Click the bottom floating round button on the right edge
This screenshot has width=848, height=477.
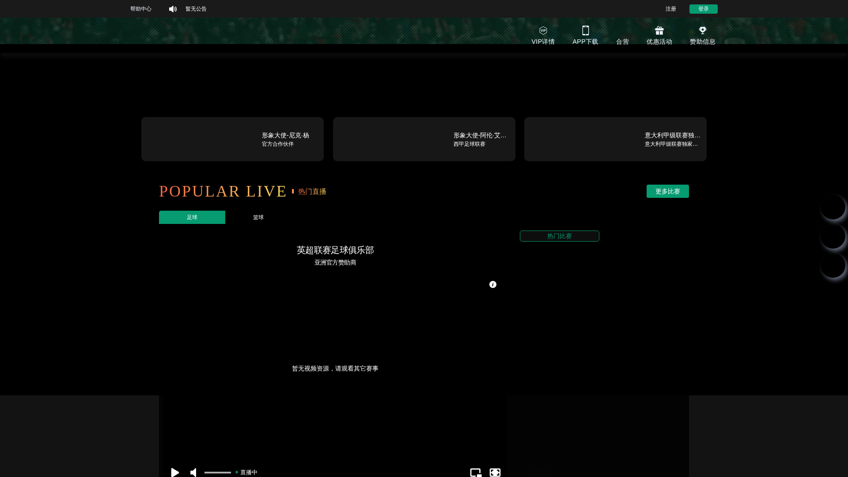833,265
